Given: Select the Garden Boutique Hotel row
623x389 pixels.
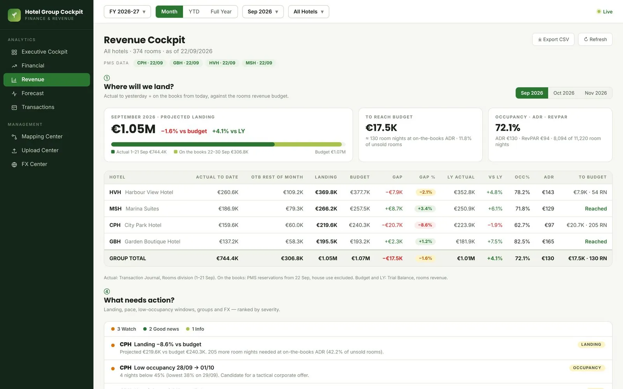Looking at the screenshot, I should pos(358,242).
